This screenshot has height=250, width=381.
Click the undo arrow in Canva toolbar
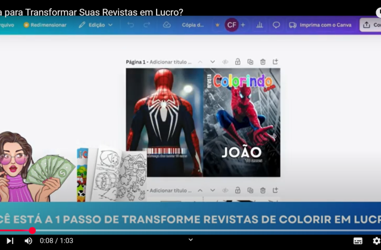131,25
